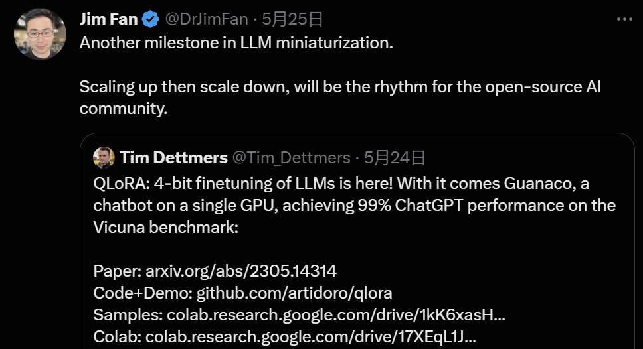Visit the github.com/artidoro/qlora link

pos(294,293)
